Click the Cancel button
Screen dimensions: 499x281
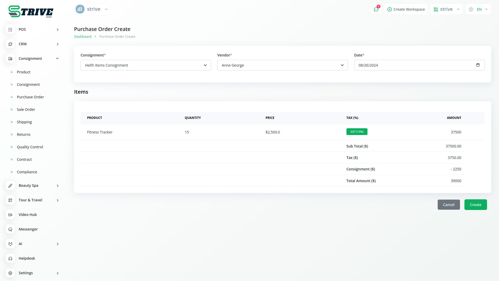click(x=449, y=205)
